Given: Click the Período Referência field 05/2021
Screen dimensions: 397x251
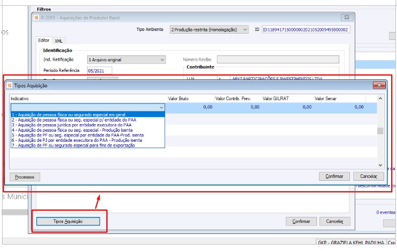Looking at the screenshot, I should pyautogui.click(x=99, y=71).
